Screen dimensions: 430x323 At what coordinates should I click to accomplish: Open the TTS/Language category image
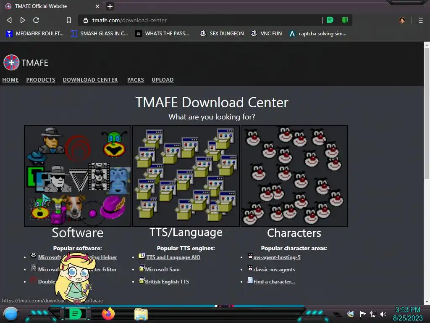(186, 176)
